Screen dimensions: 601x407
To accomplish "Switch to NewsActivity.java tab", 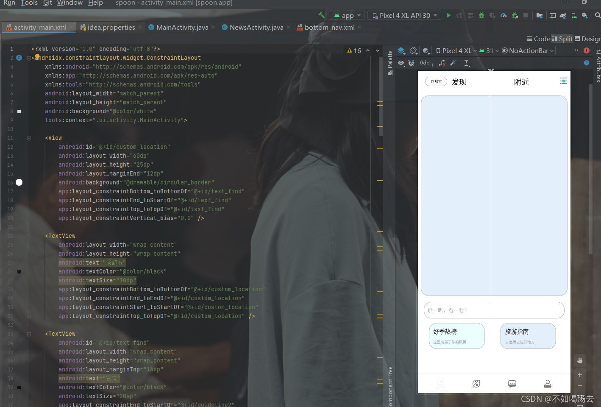I will [x=256, y=27].
